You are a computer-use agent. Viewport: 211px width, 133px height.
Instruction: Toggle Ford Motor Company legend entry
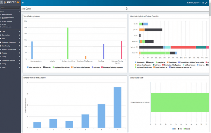click(x=189, y=65)
